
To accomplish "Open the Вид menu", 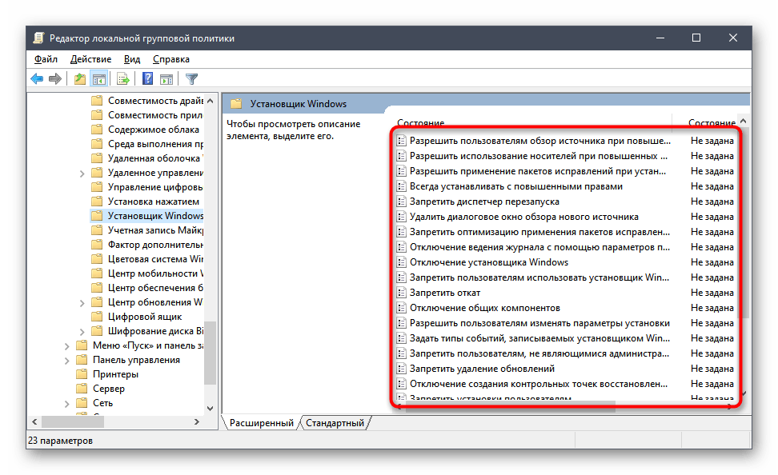I will pyautogui.click(x=132, y=59).
